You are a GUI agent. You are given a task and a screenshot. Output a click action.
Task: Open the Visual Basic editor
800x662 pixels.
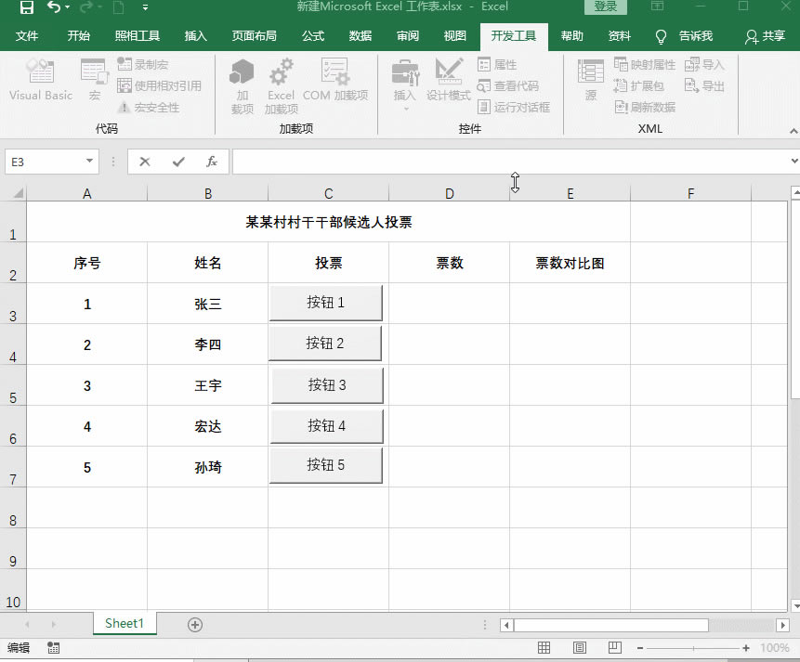click(x=41, y=81)
